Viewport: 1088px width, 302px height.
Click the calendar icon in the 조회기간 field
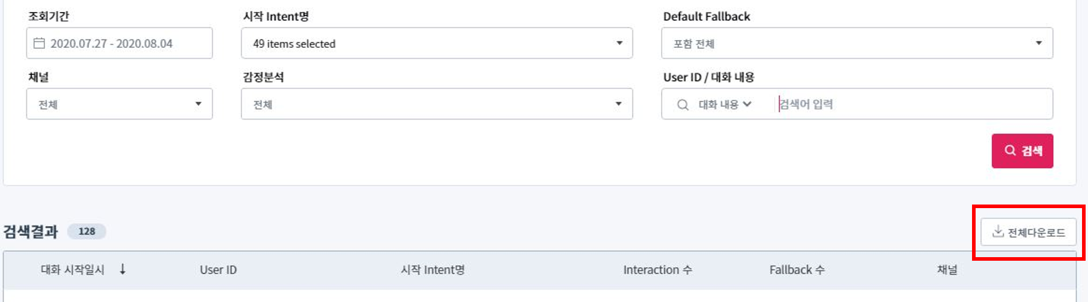click(39, 43)
